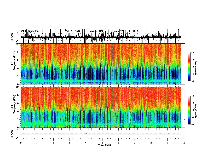Click the 6 kHz tick on ch.1 frequency axis
This screenshot has width=207, height=160.
coord(18,60)
